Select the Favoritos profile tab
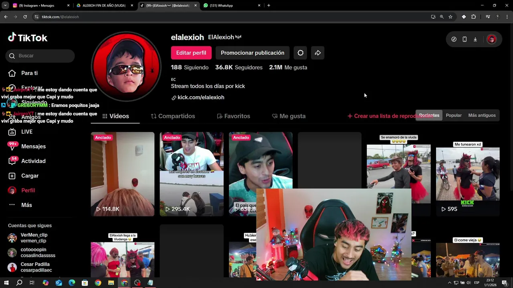Image resolution: width=513 pixels, height=288 pixels. tap(233, 116)
